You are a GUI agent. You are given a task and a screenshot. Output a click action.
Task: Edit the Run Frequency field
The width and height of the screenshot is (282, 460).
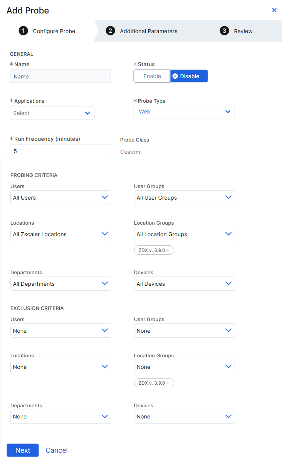point(60,151)
